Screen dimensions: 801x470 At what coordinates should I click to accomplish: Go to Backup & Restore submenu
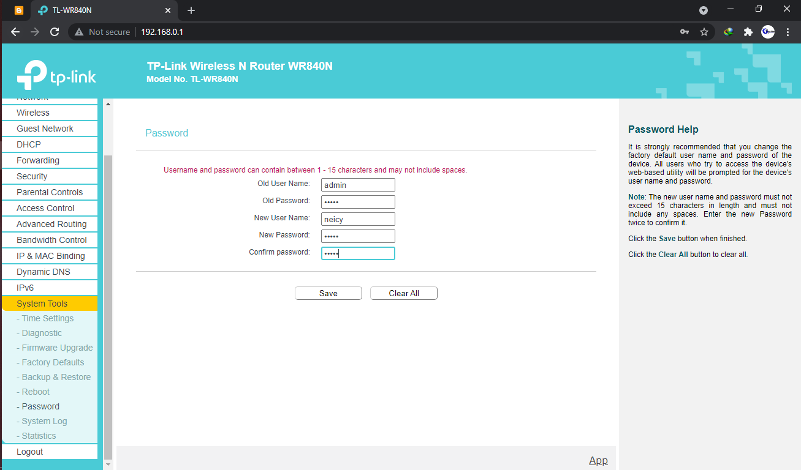pyautogui.click(x=54, y=377)
